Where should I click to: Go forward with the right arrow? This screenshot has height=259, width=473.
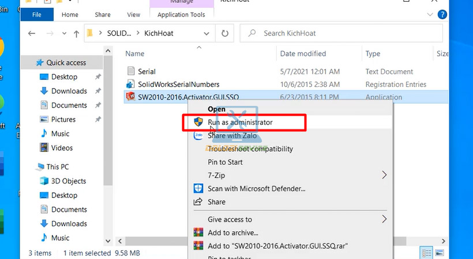point(50,33)
